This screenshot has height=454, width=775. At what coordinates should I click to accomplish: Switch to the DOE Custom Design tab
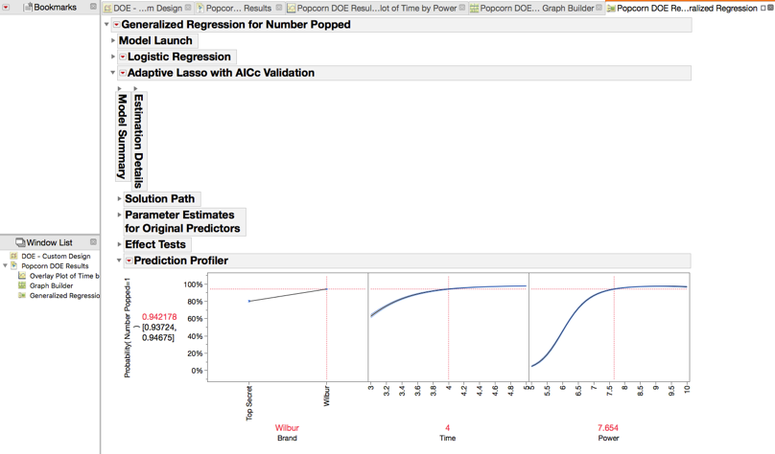point(148,8)
